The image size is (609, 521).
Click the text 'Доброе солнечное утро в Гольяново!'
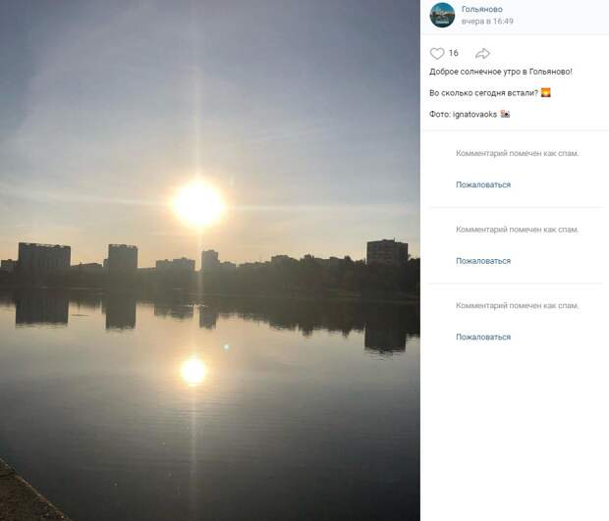click(x=501, y=72)
